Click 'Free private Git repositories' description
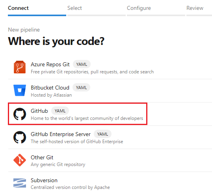Screen dimensions: 212x196 coord(92,72)
